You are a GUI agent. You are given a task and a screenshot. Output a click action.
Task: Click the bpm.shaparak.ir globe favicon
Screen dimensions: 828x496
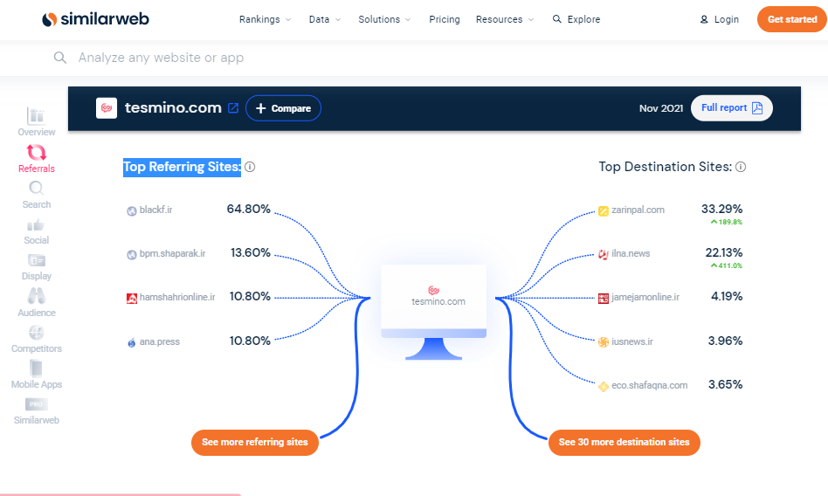[132, 255]
